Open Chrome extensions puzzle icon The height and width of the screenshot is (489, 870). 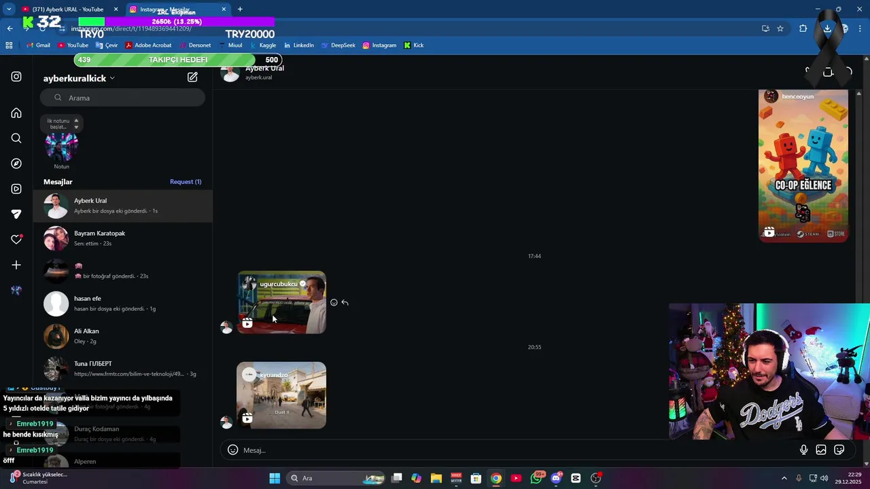click(x=803, y=29)
